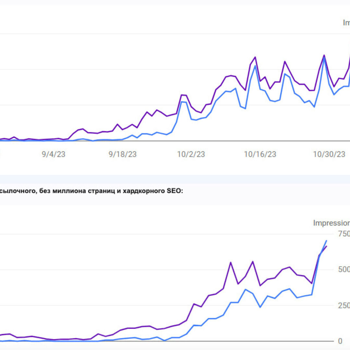Click the cut-off label at upper chart's top right
350x350 pixels.
346,23
